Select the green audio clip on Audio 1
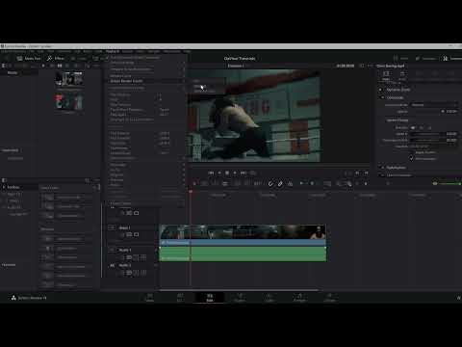Viewport: 462px width, 347px height. [x=243, y=254]
